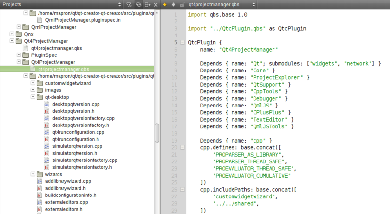
Task: Click the "customwidgetwizard" include path string
Action: (244, 196)
